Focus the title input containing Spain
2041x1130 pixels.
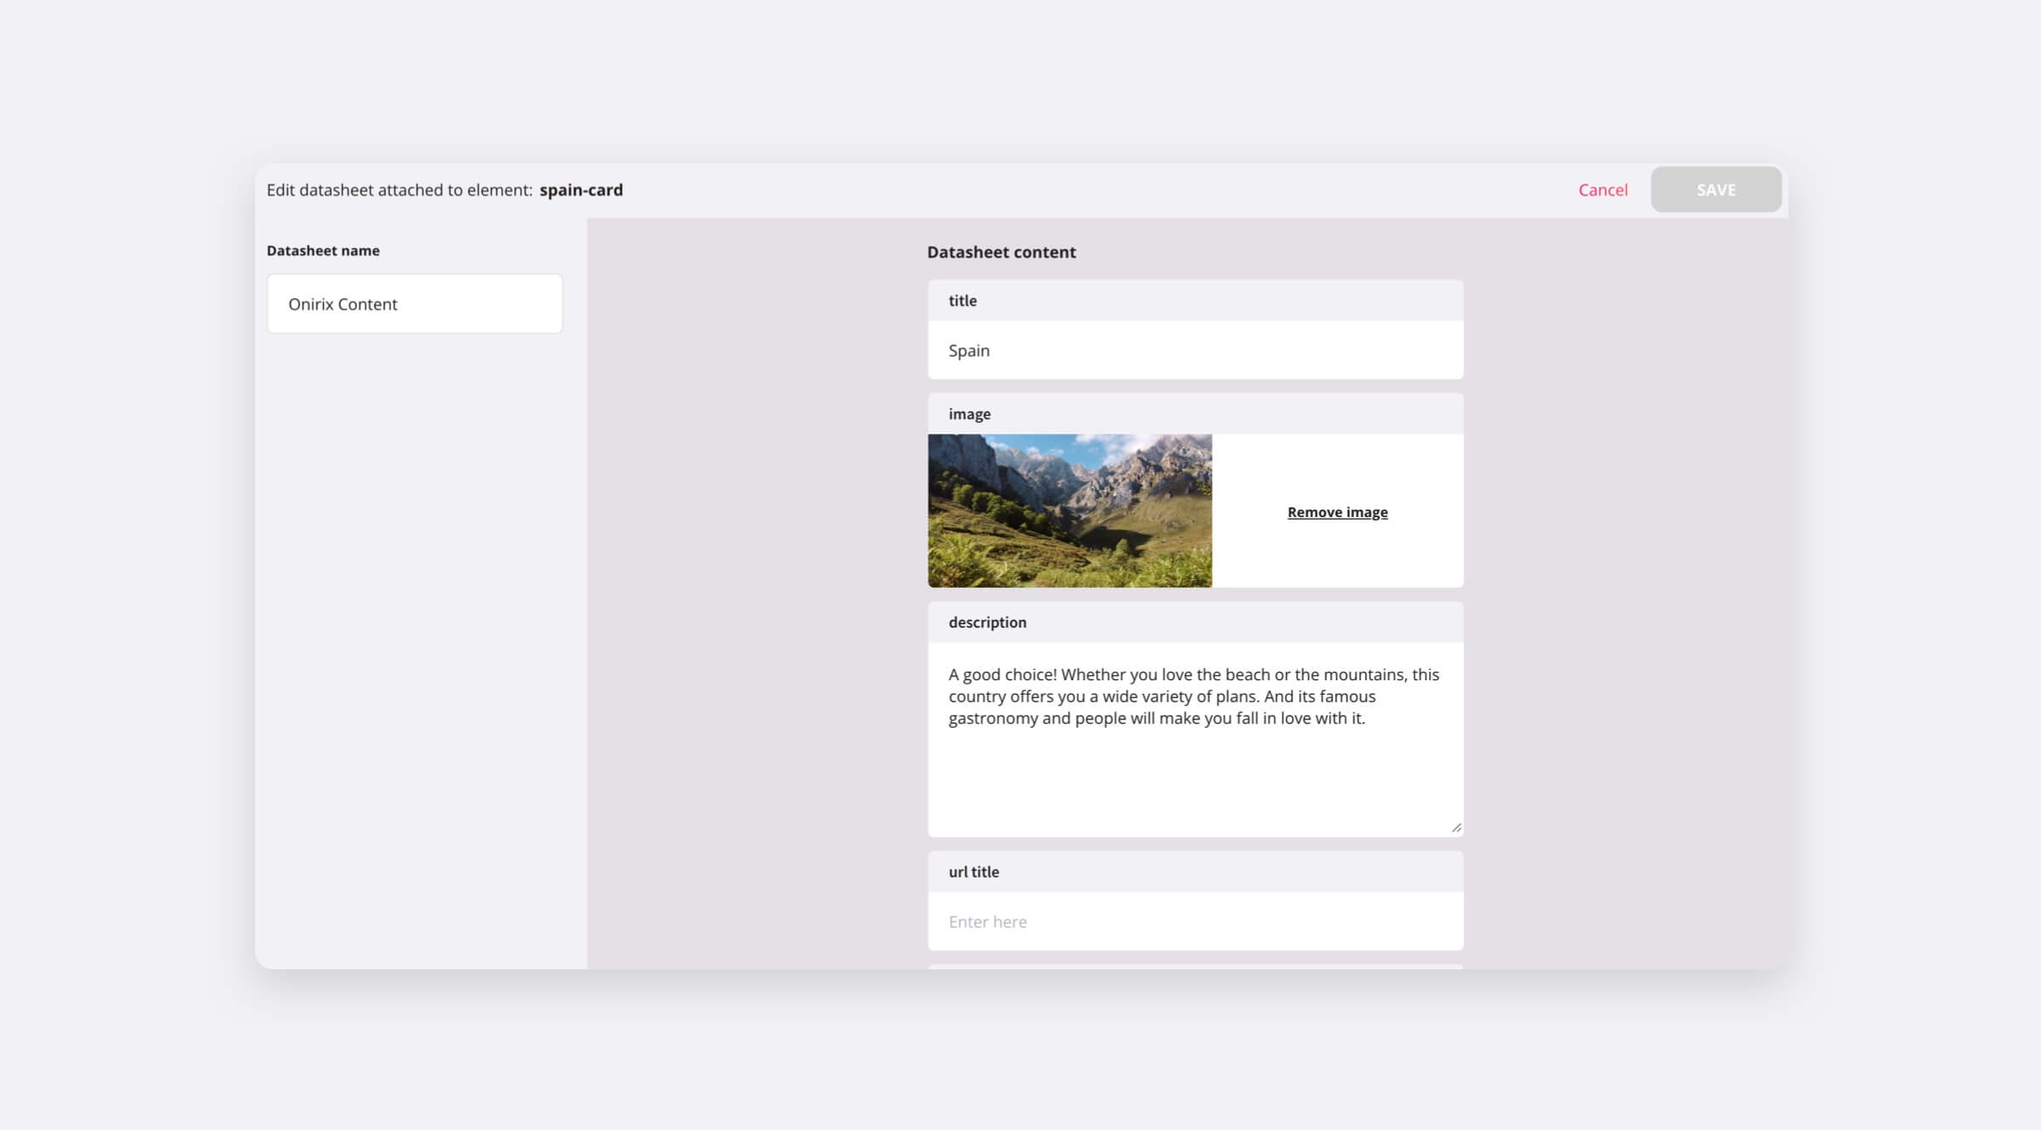tap(1195, 350)
